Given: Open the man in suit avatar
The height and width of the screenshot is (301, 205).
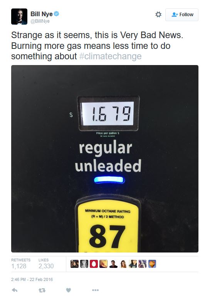Looking at the screenshot, I should pyautogui.click(x=113, y=264).
